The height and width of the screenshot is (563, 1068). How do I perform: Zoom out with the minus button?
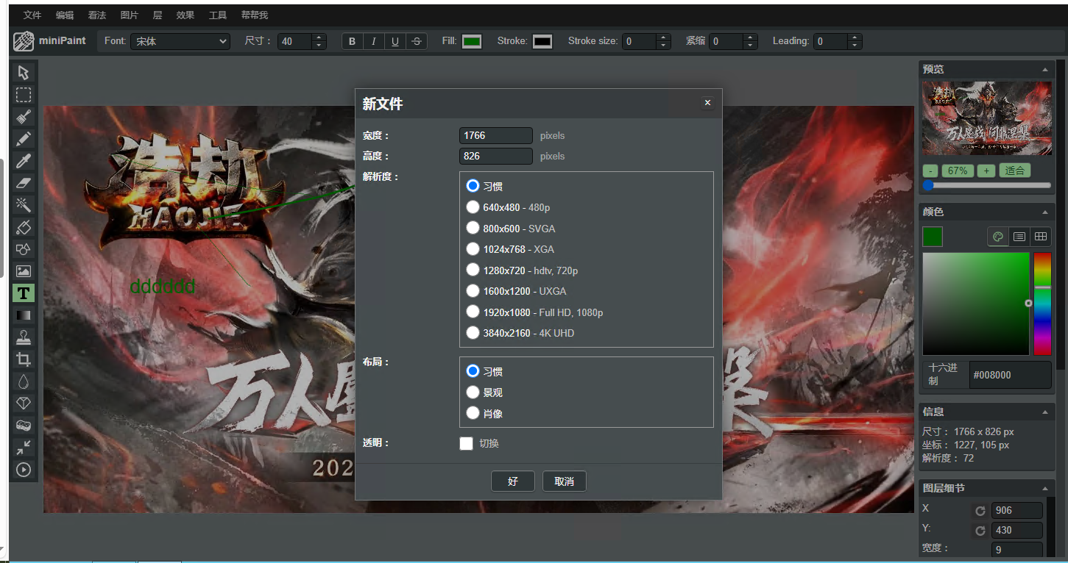pos(930,171)
